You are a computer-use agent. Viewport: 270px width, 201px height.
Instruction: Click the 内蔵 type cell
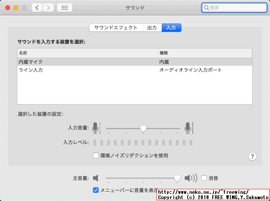point(164,62)
